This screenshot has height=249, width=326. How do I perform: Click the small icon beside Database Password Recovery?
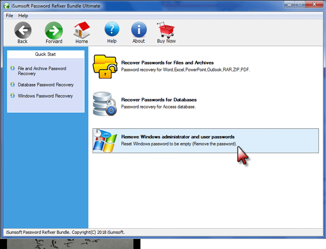[13, 85]
